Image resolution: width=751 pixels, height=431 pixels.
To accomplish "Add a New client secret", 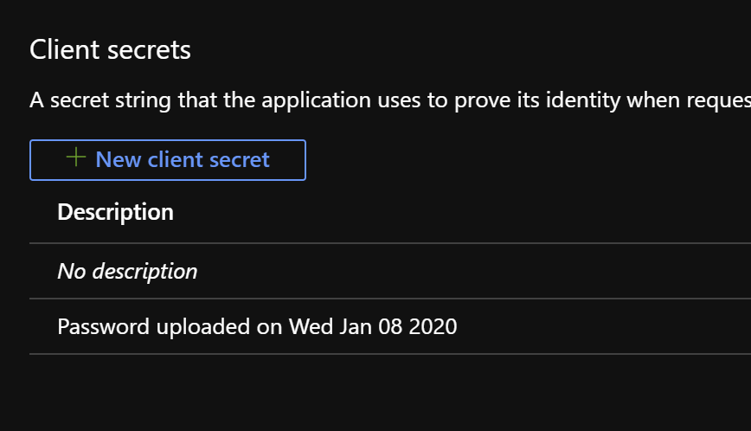I will click(x=168, y=160).
